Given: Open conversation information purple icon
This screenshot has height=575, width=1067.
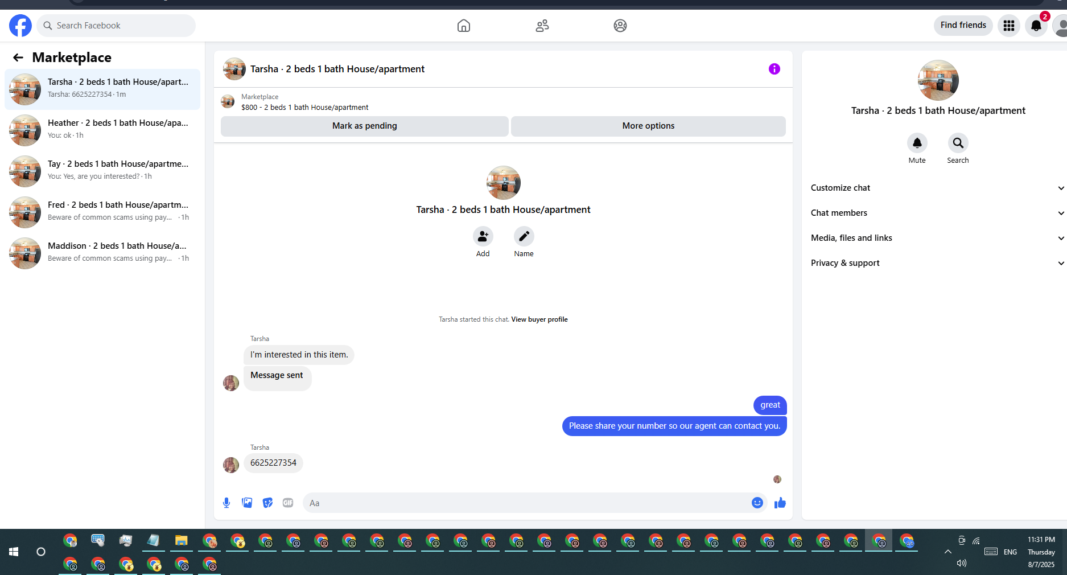Looking at the screenshot, I should pos(774,69).
